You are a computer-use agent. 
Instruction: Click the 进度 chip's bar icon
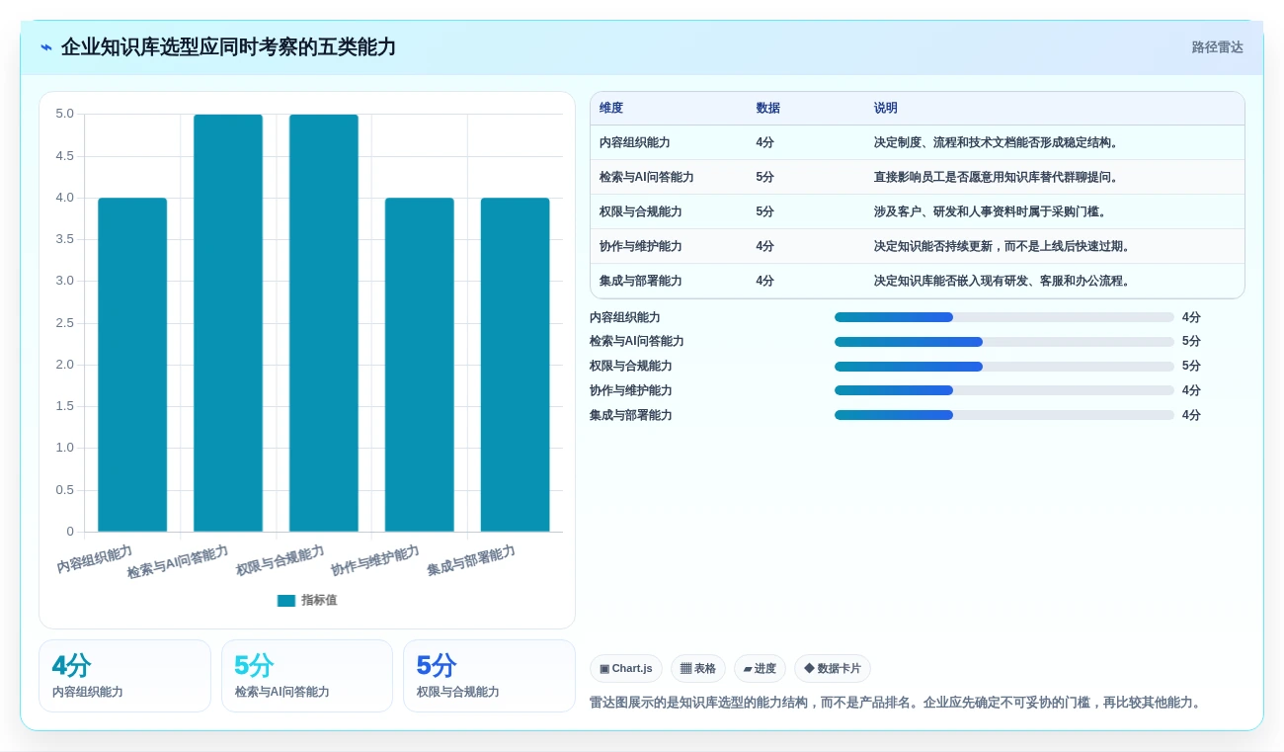click(x=748, y=669)
